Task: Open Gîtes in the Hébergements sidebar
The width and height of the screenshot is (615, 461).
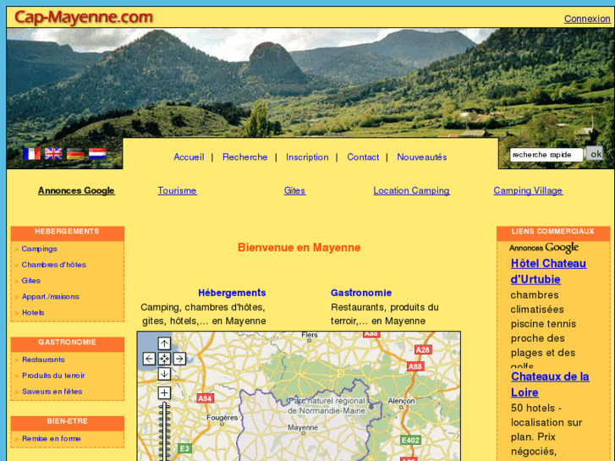Action: pos(31,281)
